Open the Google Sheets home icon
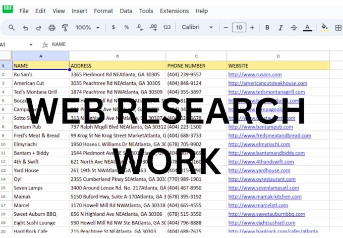 pyautogui.click(x=8, y=9)
